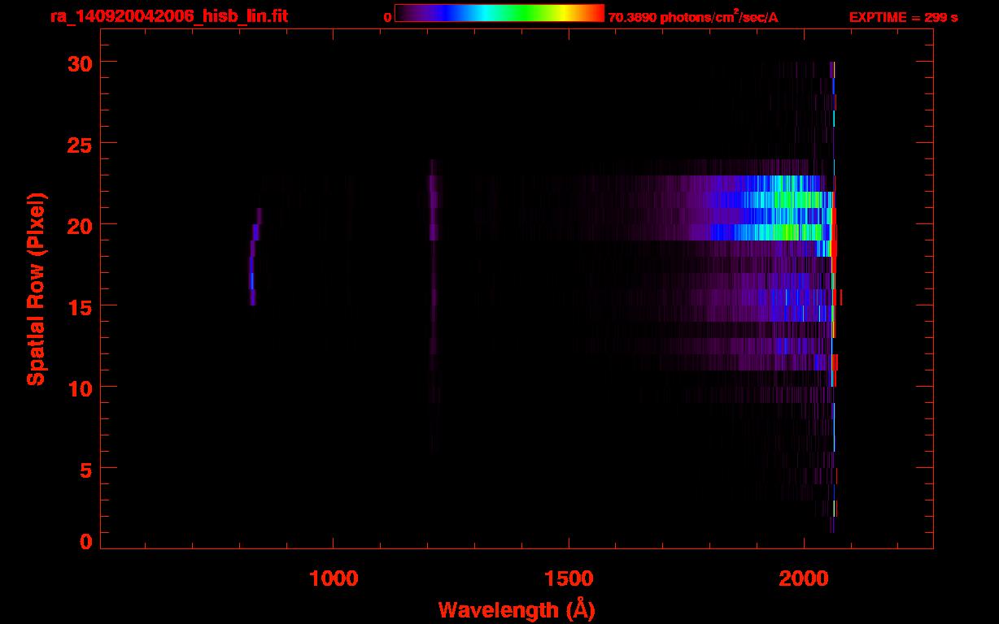
Task: Click the rainbow color scale bar
Action: (499, 13)
